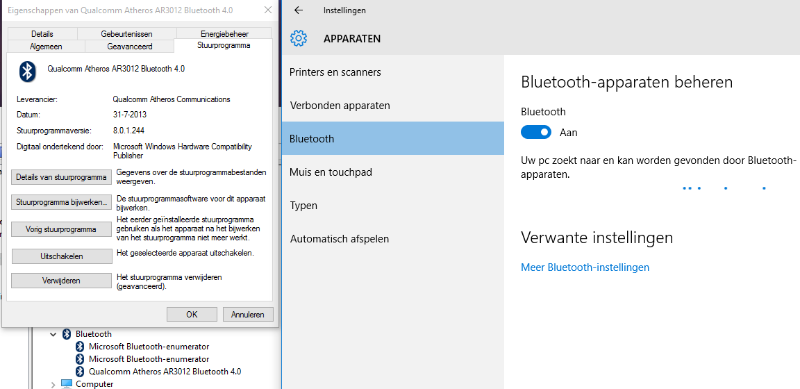Image resolution: width=800 pixels, height=389 pixels.
Task: Select Automatisch afspelen in the sidebar
Action: pyautogui.click(x=393, y=238)
